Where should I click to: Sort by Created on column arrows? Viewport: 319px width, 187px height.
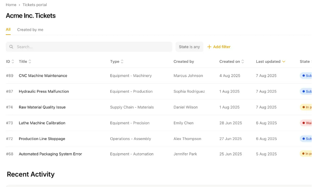[x=243, y=62]
